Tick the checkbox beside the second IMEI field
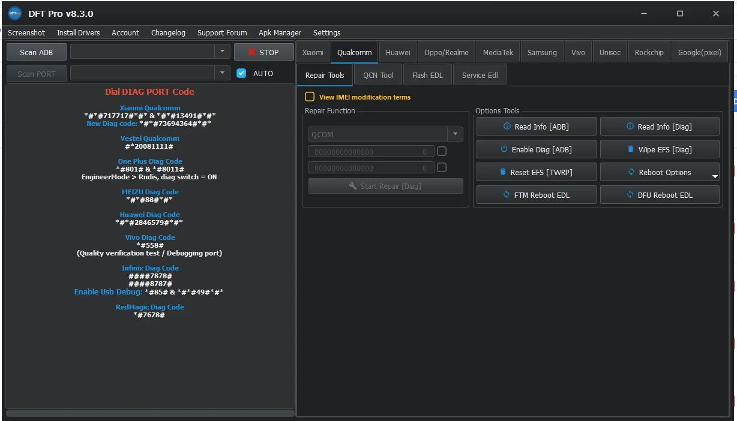This screenshot has width=737, height=421. pos(442,167)
